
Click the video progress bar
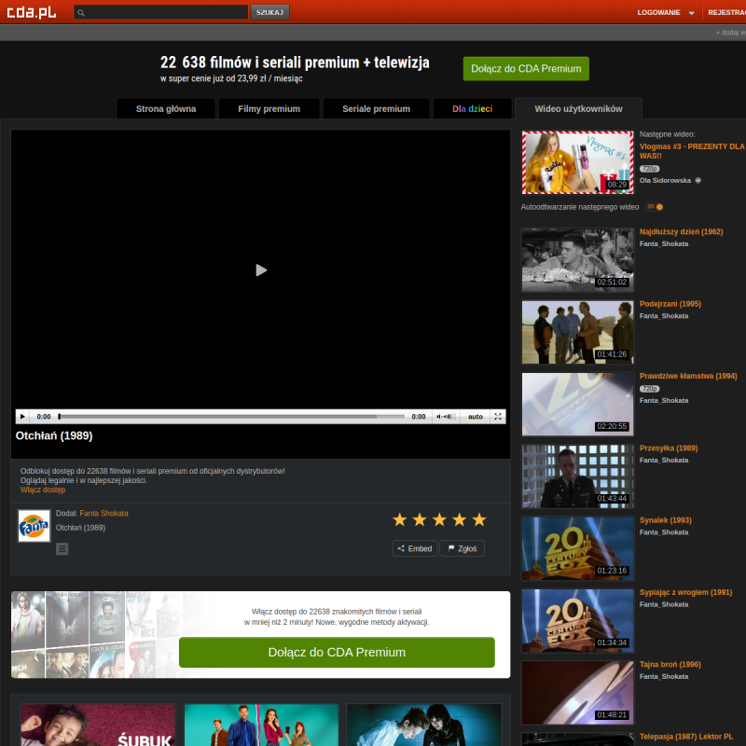pos(231,416)
